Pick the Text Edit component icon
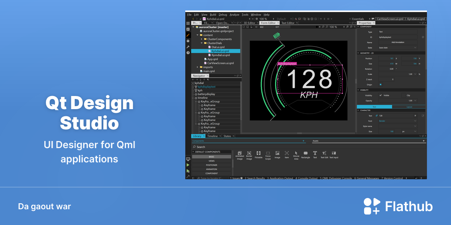 click(x=324, y=153)
